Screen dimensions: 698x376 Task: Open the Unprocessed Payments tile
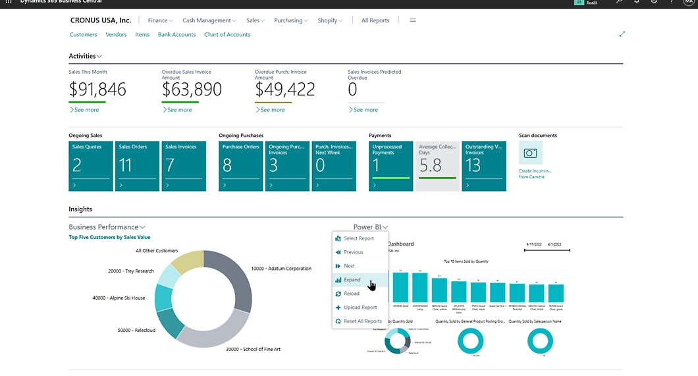coord(391,166)
